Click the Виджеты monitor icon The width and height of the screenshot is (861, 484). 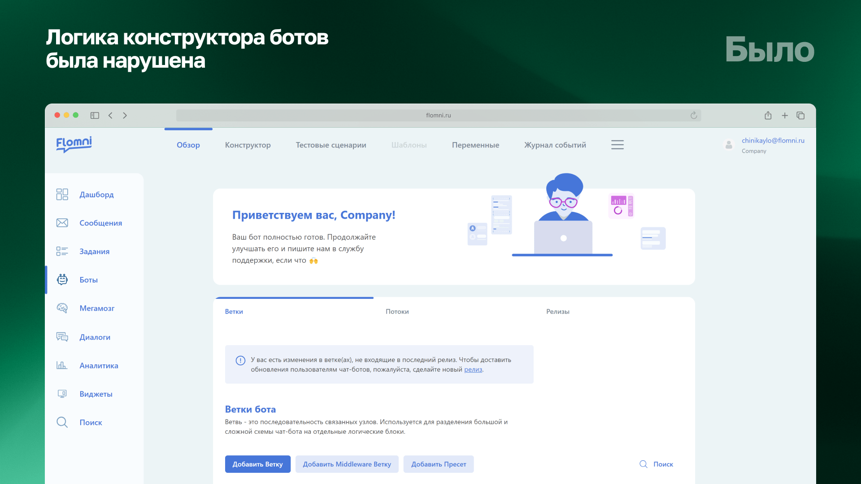tap(62, 393)
